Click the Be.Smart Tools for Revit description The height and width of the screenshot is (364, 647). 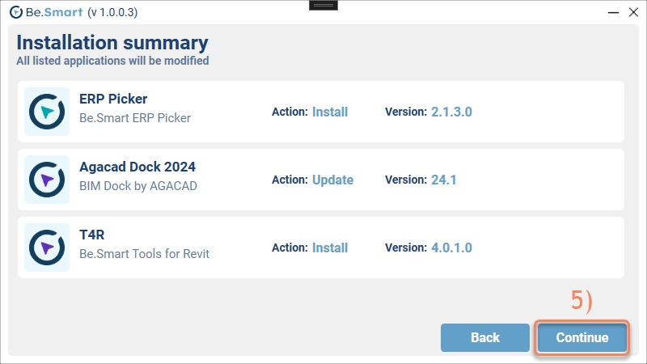click(x=144, y=254)
